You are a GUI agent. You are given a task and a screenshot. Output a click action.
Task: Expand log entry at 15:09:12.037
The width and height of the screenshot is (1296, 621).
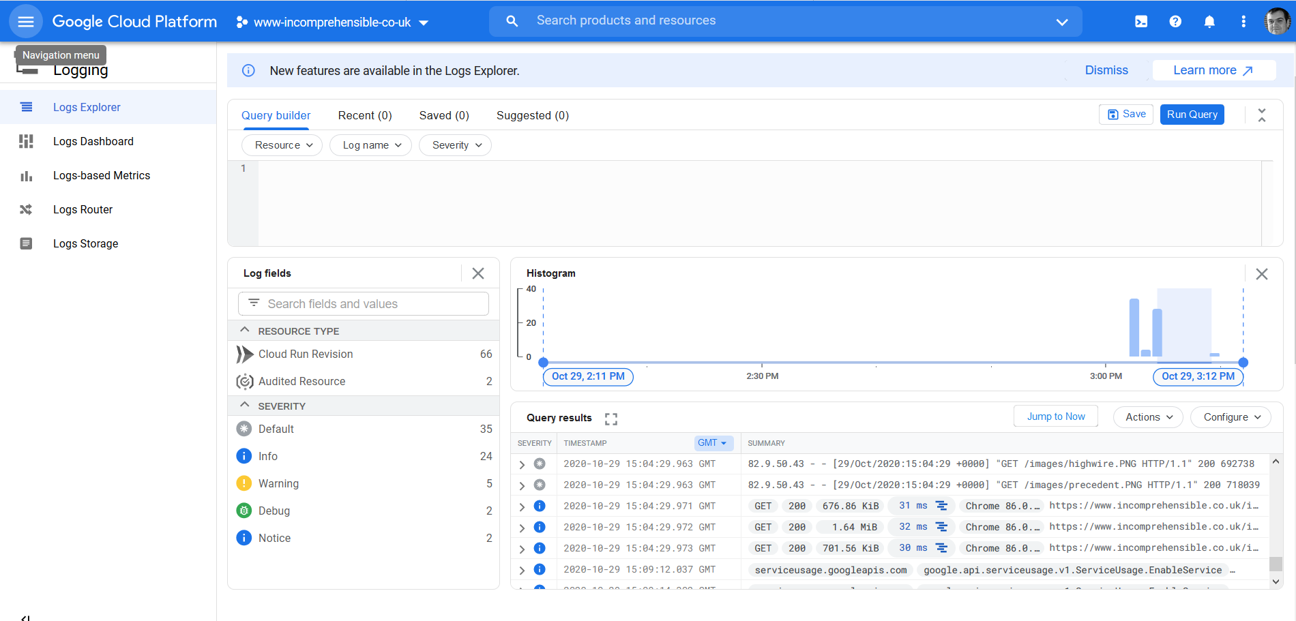(522, 571)
